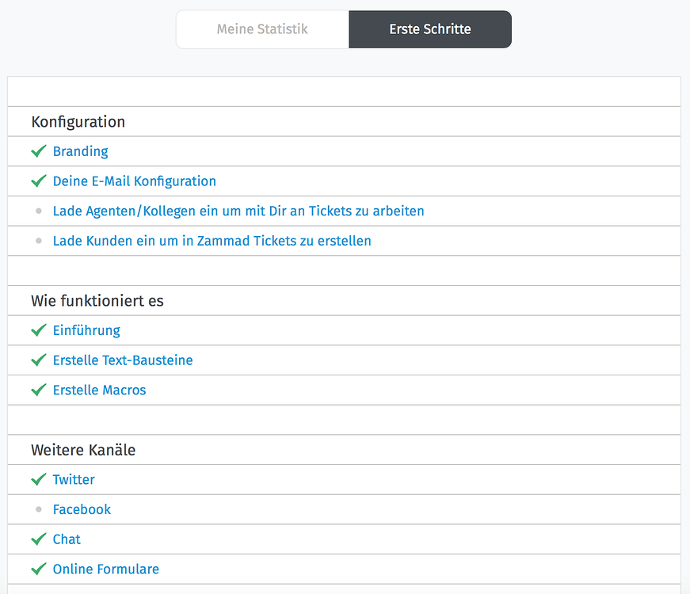Click the checkmark next to Deine E-Mail Konfiguration
This screenshot has height=594, width=690.
pos(38,181)
